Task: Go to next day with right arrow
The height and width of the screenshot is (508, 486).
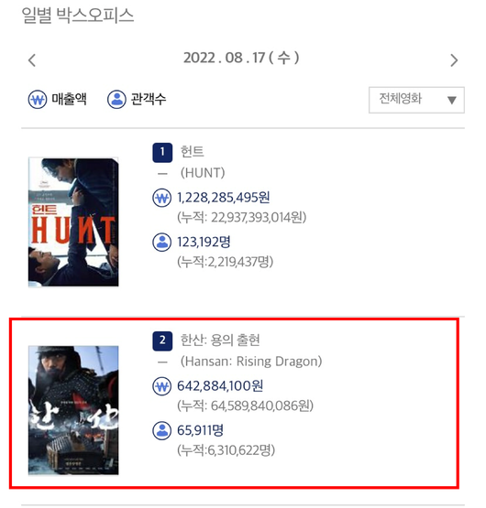Action: [x=454, y=60]
